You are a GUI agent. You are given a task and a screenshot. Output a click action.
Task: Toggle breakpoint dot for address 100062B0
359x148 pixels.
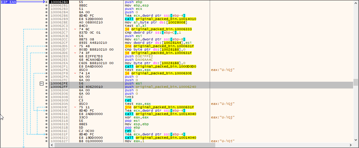point(47,2)
